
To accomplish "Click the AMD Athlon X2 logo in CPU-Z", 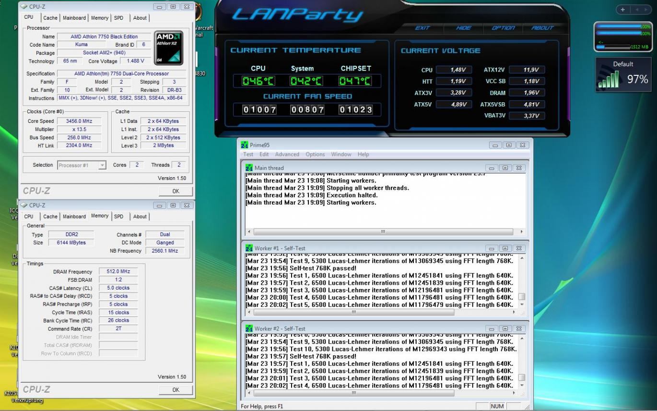I will (168, 48).
